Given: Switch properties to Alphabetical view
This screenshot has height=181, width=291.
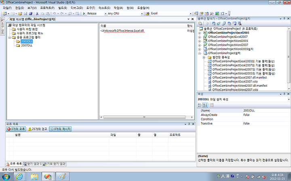Looking at the screenshot, I should [205, 105].
